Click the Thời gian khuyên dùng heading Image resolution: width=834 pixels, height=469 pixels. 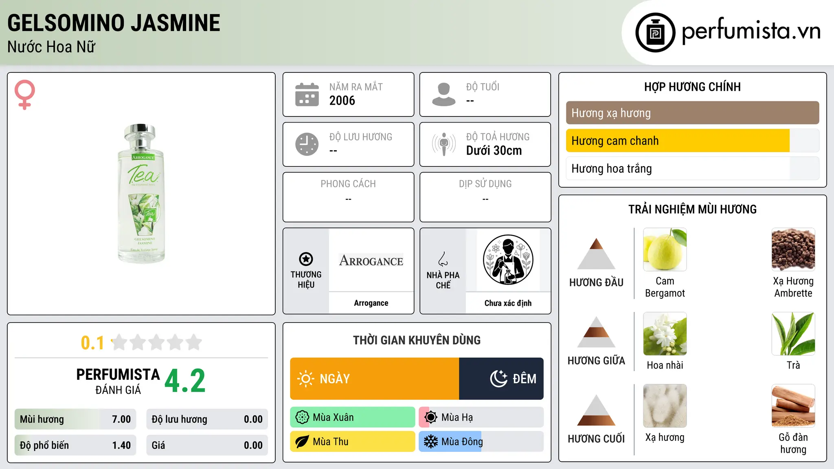tap(417, 340)
